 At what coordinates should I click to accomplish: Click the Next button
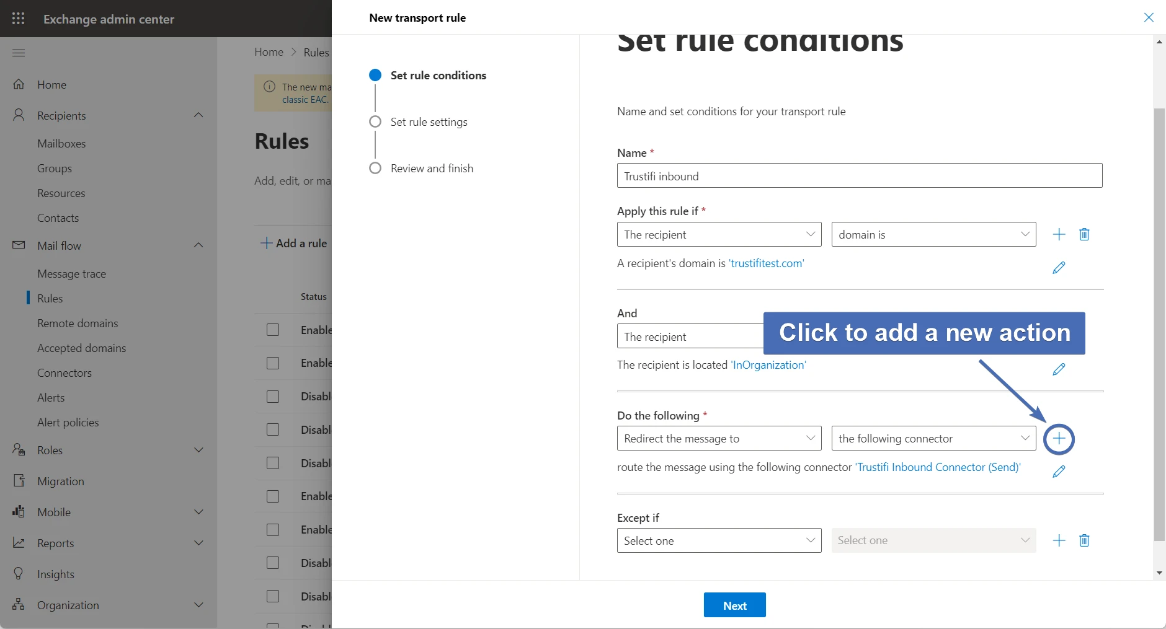734,605
